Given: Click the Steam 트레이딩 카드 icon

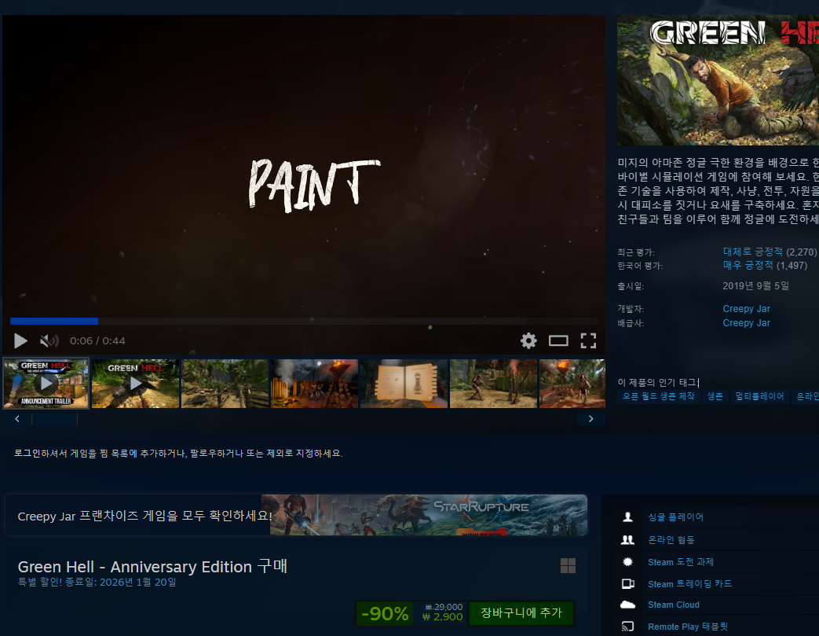Looking at the screenshot, I should (627, 583).
